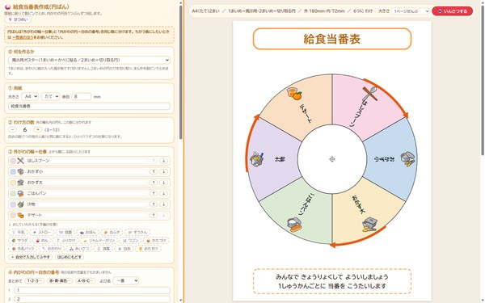Open the 大きさ preview zoom dropdown
Image resolution: width=485 pixels, height=303 pixels.
[411, 11]
